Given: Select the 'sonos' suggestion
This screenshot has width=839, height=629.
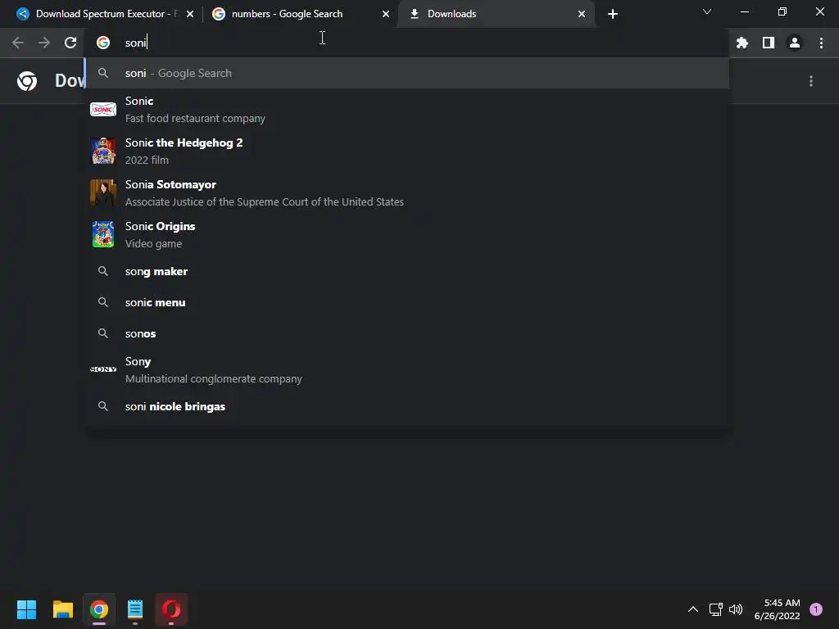Looking at the screenshot, I should tap(407, 333).
